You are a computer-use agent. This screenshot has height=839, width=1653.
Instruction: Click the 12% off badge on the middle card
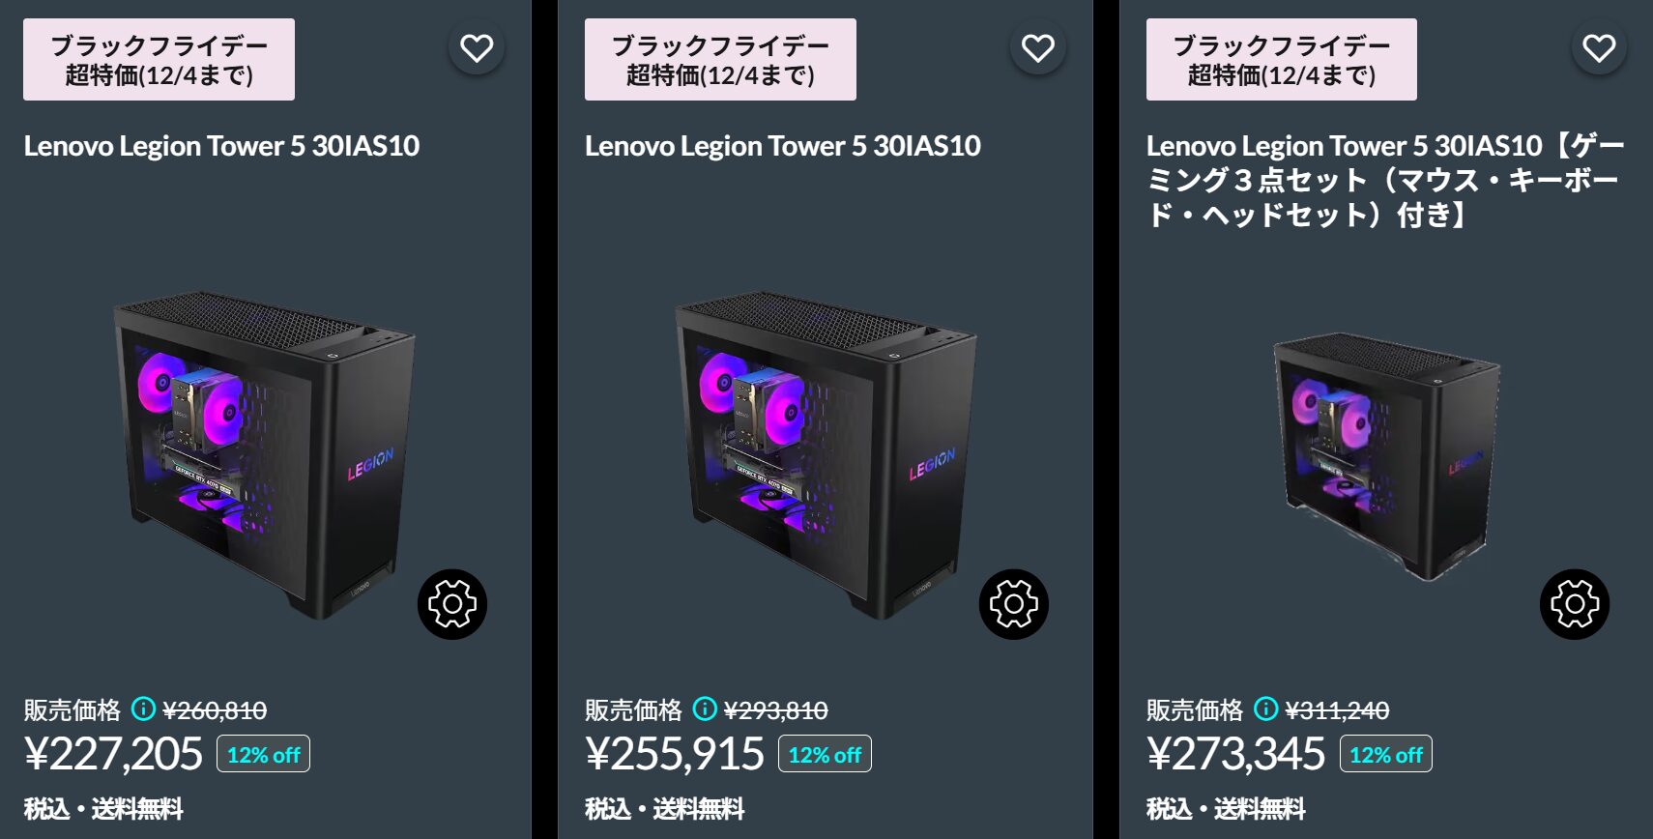click(825, 755)
